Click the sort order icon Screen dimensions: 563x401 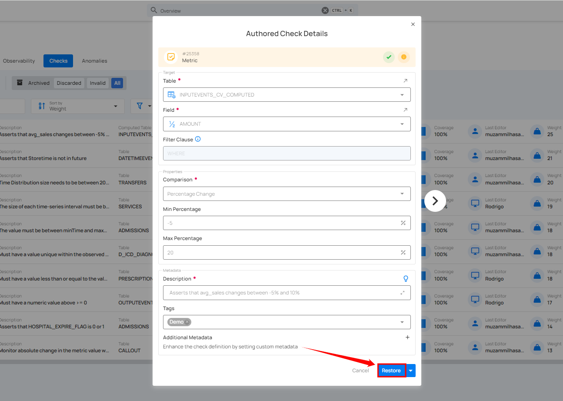click(42, 106)
